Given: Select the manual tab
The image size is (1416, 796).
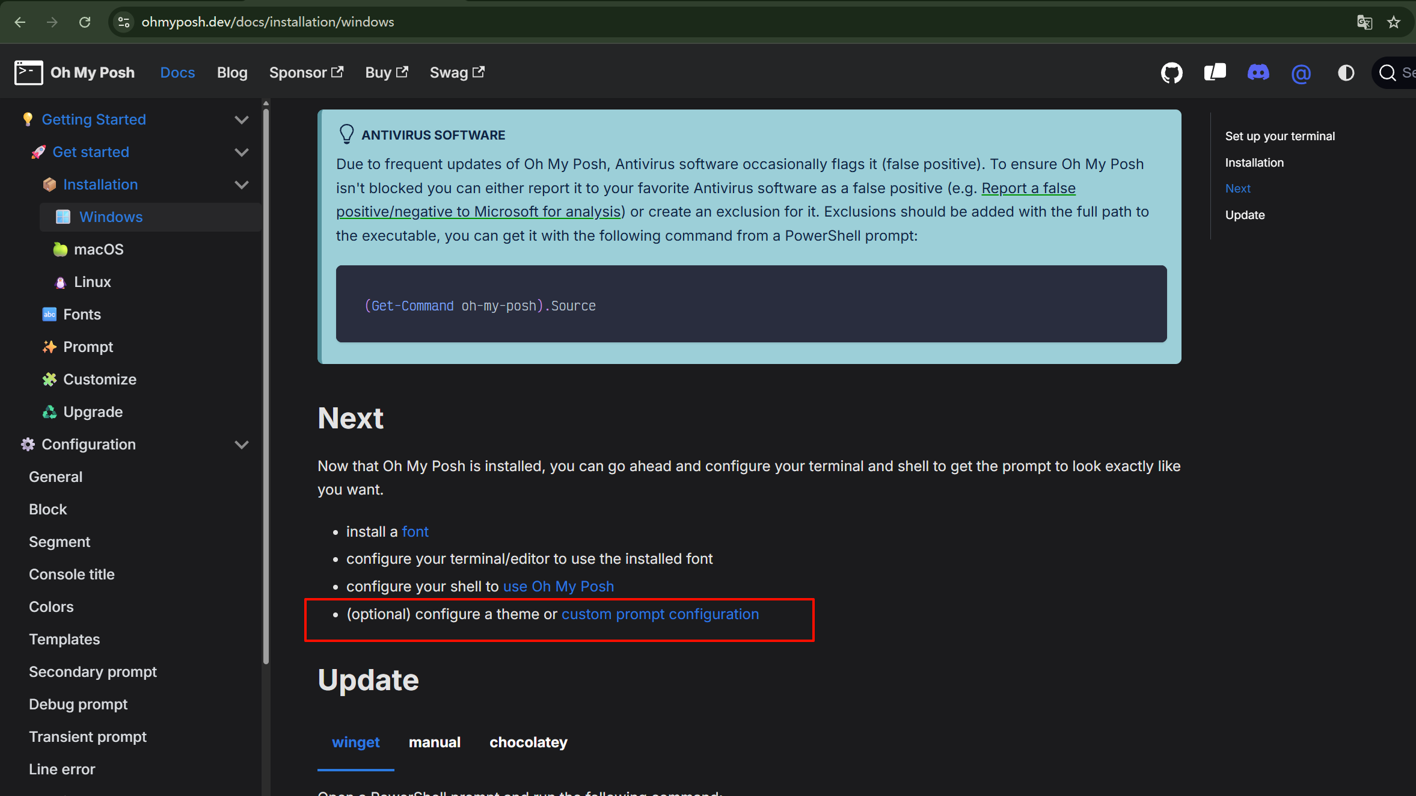Looking at the screenshot, I should click(435, 742).
